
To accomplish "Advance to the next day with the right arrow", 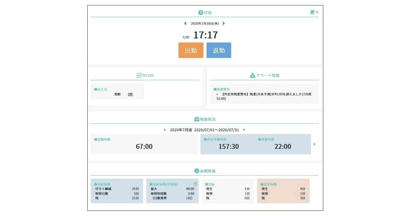I will 224,23.
